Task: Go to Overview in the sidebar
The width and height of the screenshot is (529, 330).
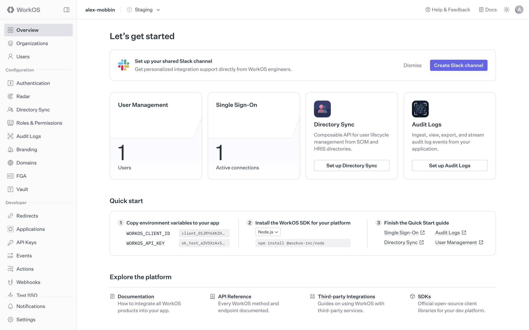Action: (38, 30)
